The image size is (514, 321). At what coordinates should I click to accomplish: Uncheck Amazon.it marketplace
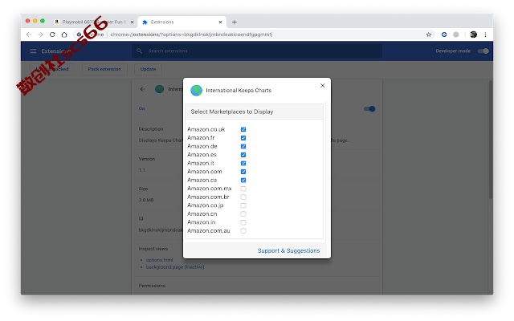click(x=243, y=163)
